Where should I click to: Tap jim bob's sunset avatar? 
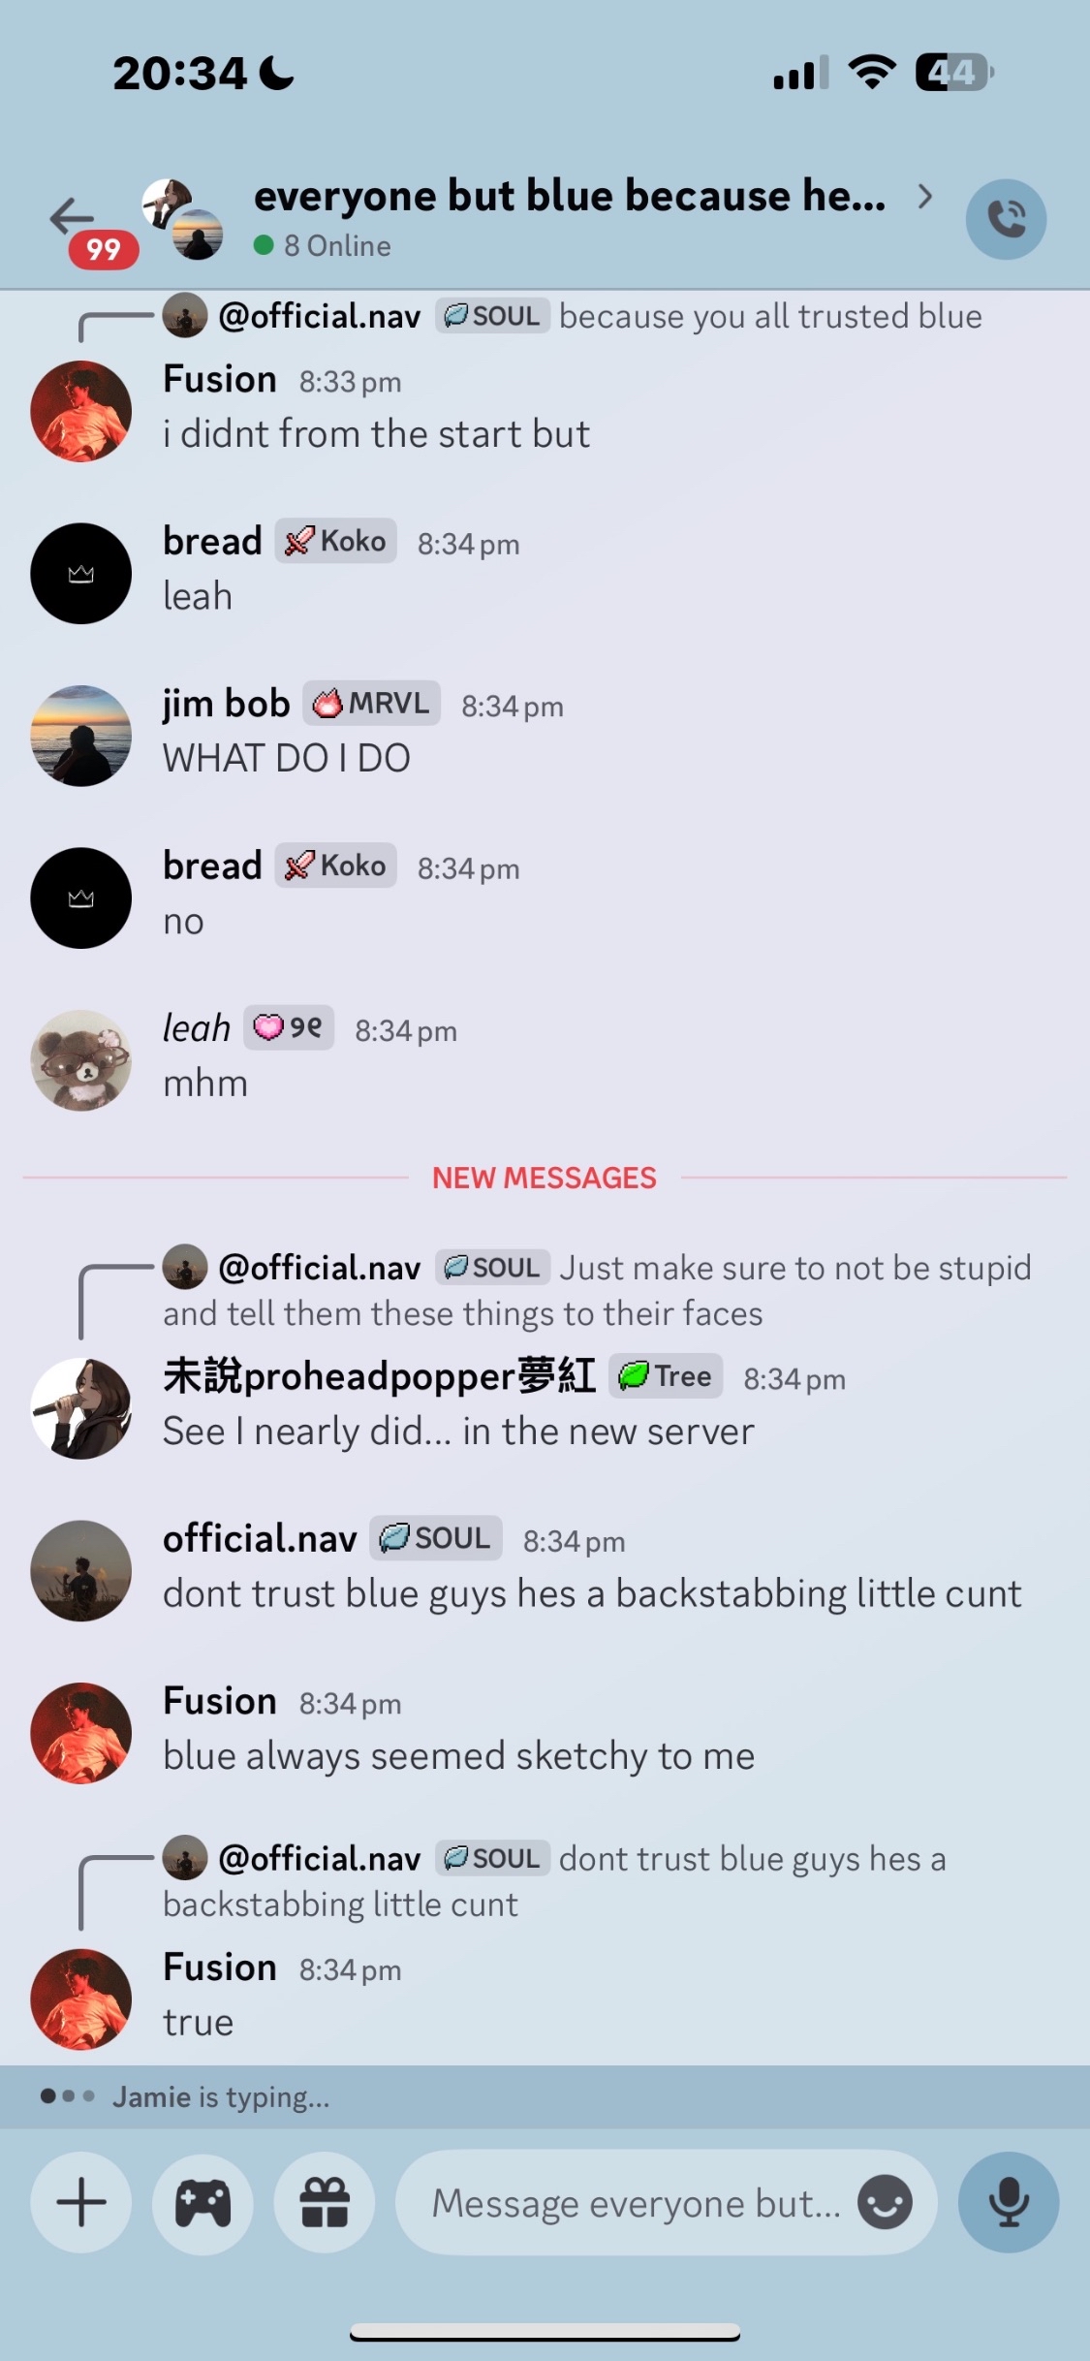[81, 736]
